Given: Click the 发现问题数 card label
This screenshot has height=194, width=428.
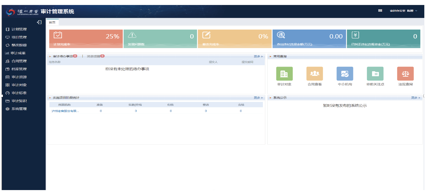Looking at the screenshot, I should coord(136,44).
